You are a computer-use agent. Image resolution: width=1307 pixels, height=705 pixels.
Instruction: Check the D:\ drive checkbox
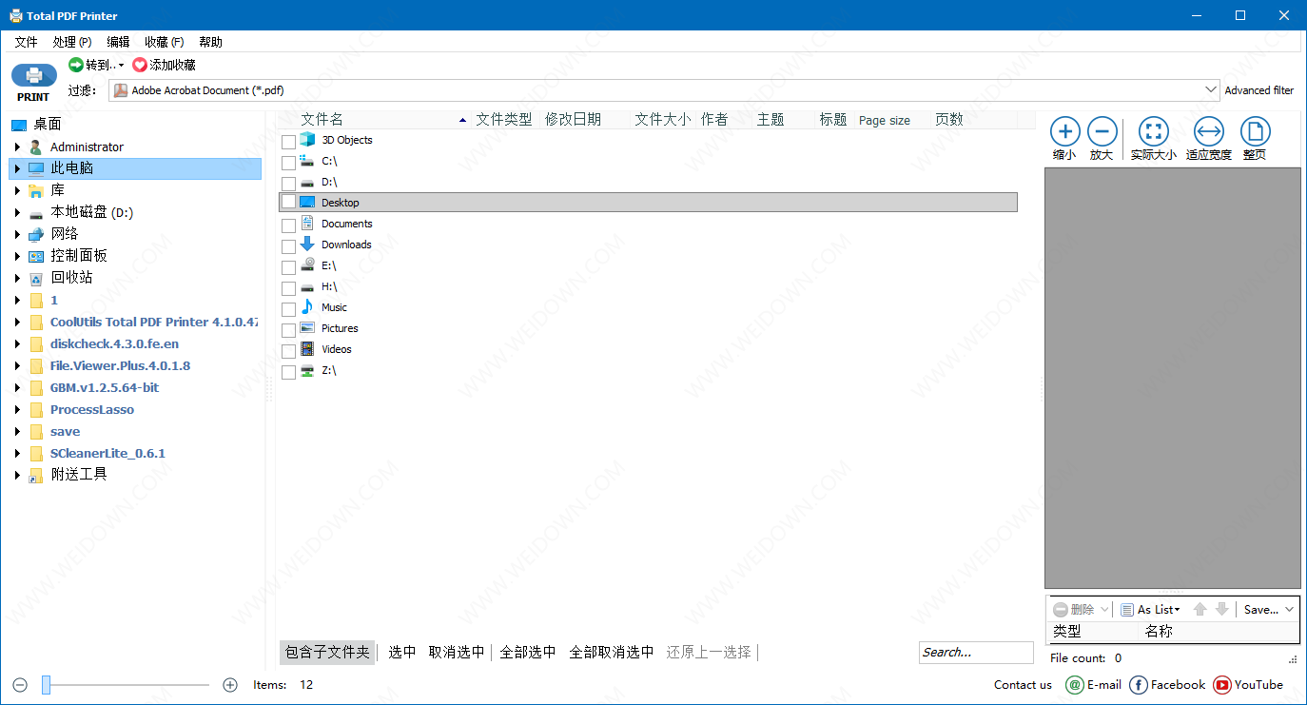(x=289, y=184)
